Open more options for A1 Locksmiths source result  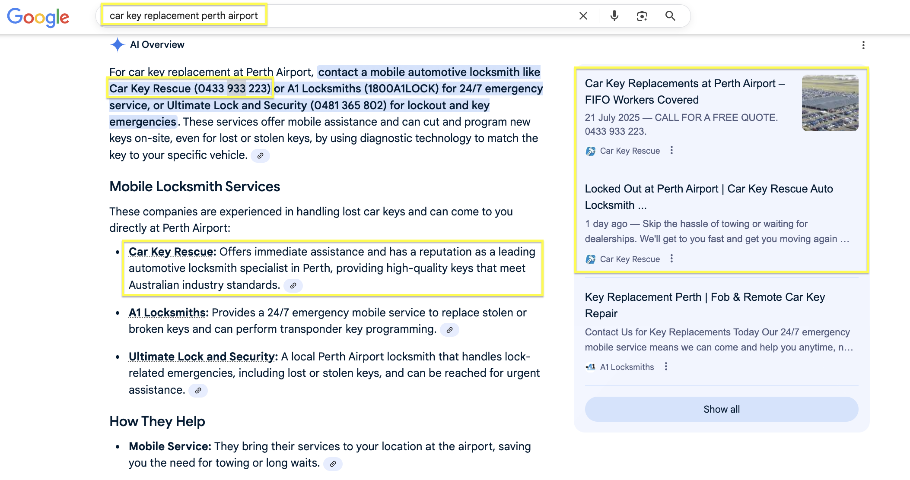(x=666, y=366)
